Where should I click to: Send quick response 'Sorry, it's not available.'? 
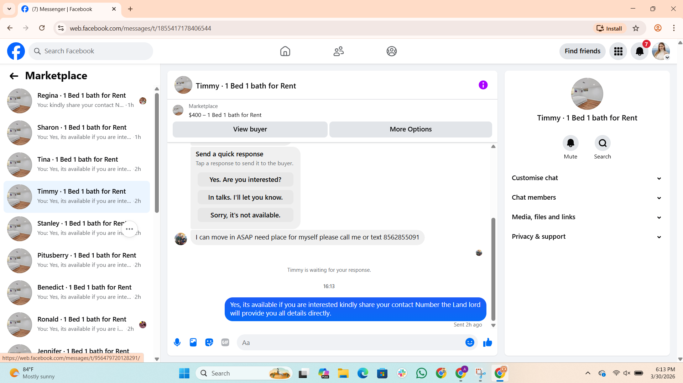(x=245, y=215)
